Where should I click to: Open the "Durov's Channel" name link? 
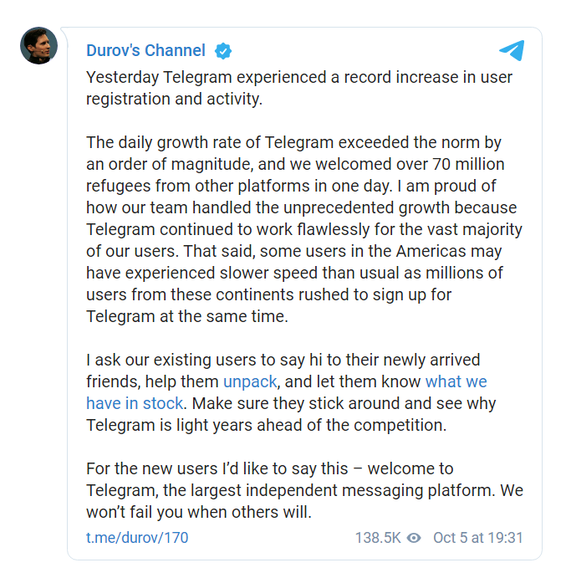pyautogui.click(x=145, y=51)
